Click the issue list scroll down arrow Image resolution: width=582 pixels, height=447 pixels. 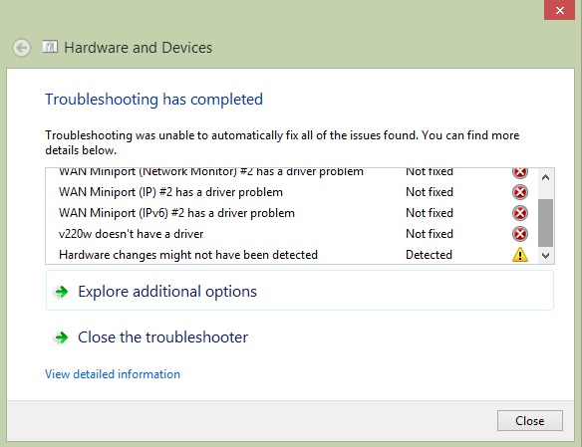(545, 256)
